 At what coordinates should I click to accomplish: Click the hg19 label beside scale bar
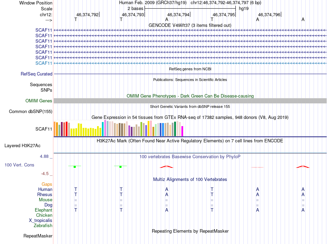coord(244,9)
